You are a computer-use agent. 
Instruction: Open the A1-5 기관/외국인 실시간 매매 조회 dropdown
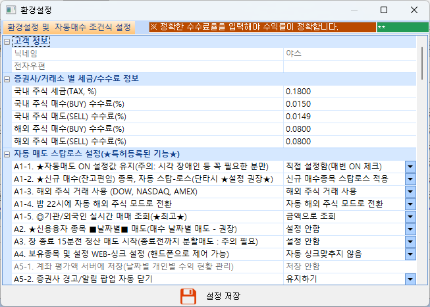410,217
